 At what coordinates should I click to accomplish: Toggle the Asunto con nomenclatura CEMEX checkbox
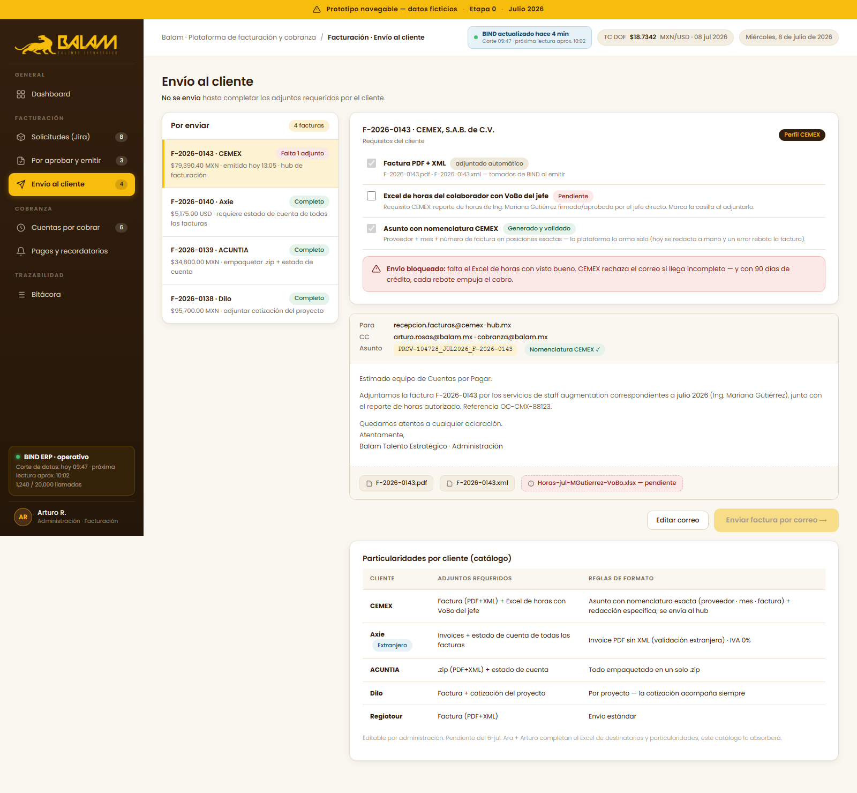(371, 229)
